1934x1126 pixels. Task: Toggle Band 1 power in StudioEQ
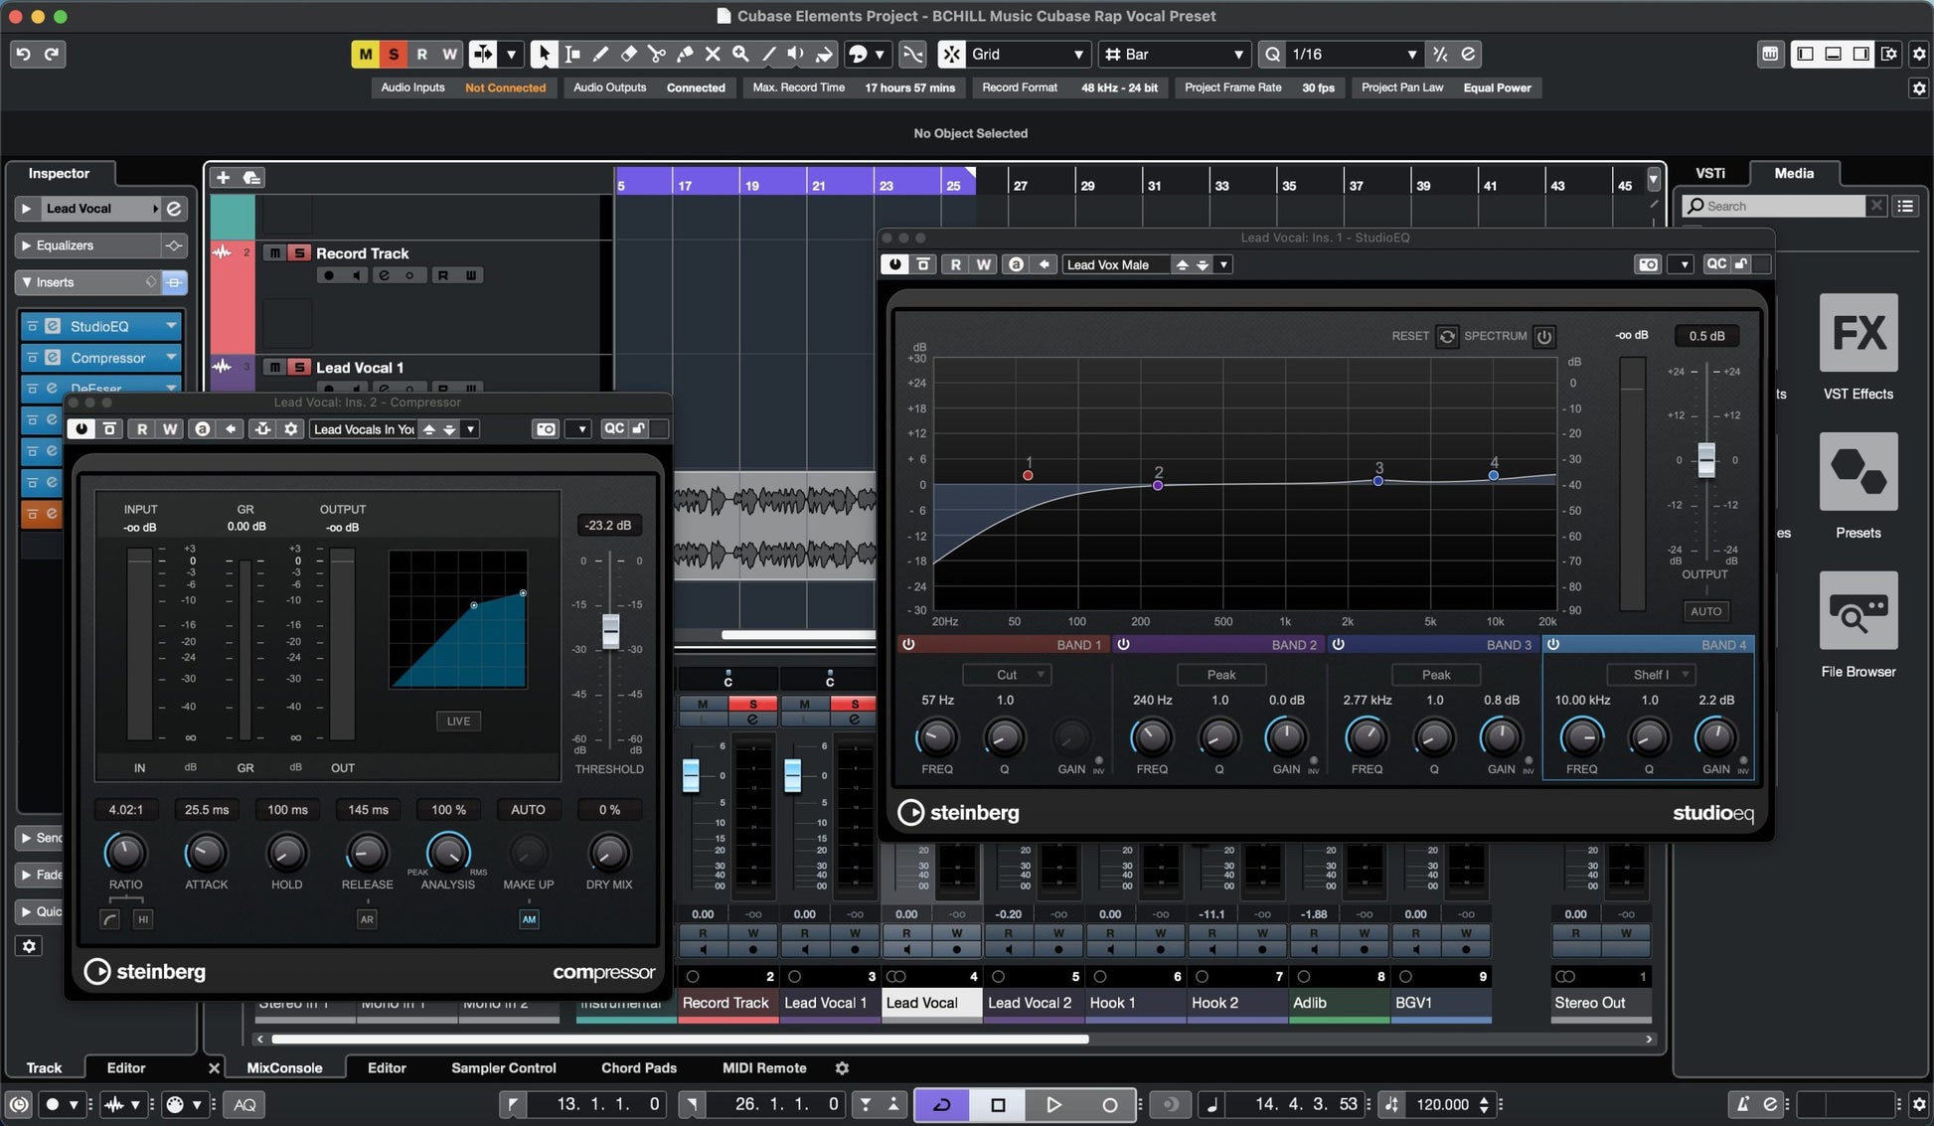(x=908, y=644)
